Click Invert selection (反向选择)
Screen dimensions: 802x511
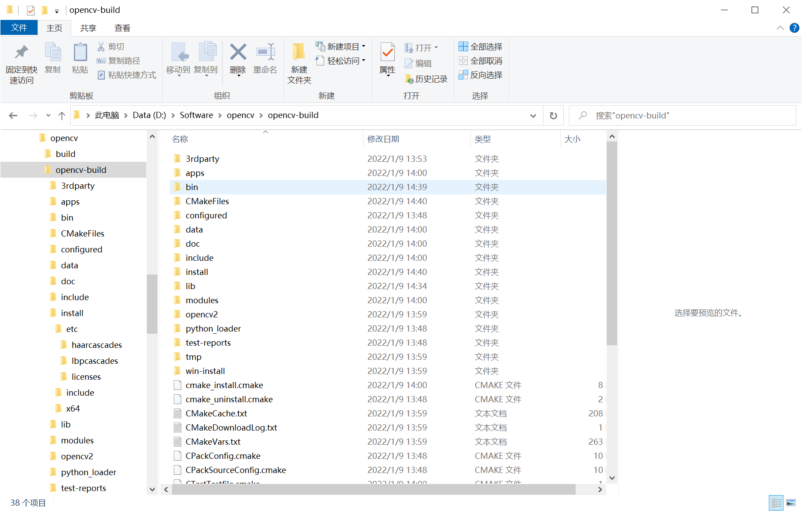(481, 75)
